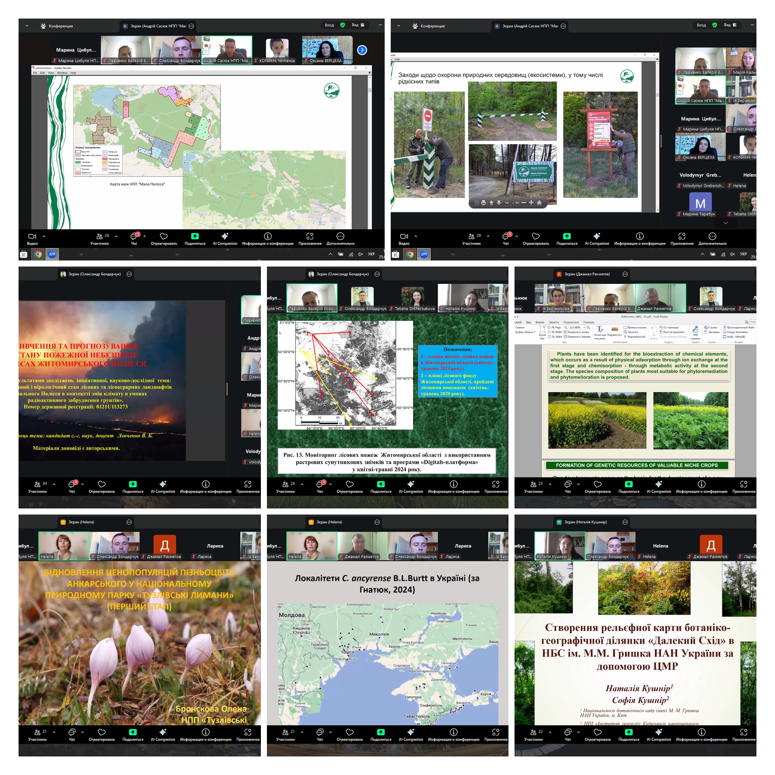Click the Закладка bookmark button in Foxit
Viewport: 775px width, 775px height.
coord(711,332)
